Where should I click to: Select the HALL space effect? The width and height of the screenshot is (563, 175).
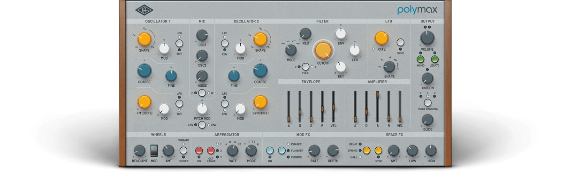[360, 157]
